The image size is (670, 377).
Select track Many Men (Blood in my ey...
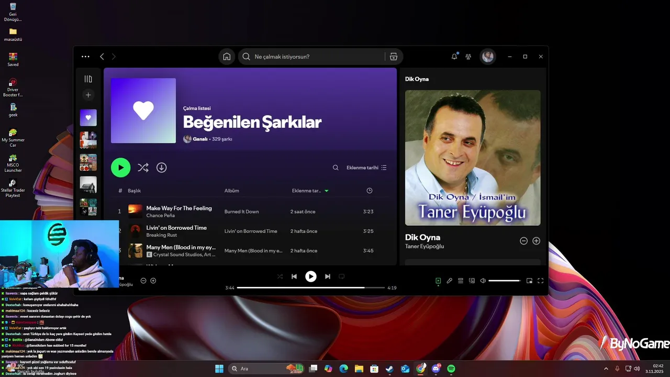181,247
